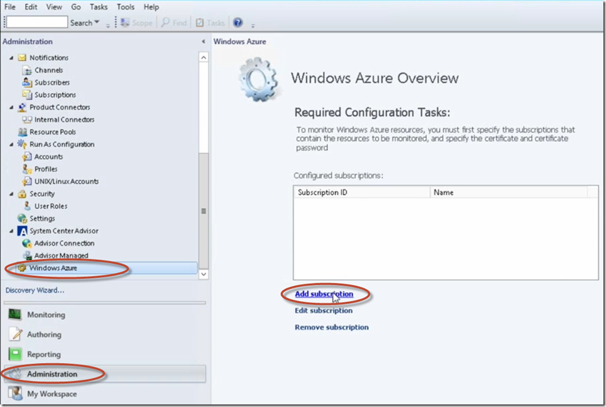Collapse the Run As Configuration node
The image size is (606, 407).
click(x=11, y=144)
